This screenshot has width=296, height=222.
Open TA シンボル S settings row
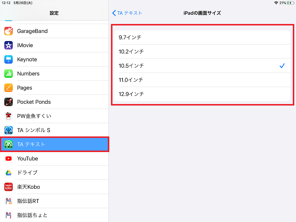(x=54, y=130)
